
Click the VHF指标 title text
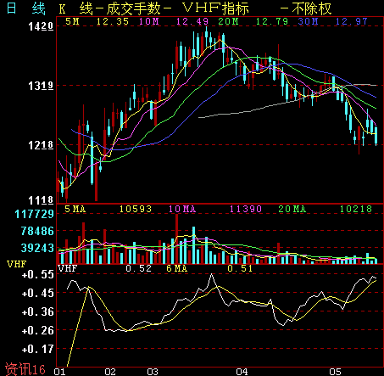click(216, 8)
